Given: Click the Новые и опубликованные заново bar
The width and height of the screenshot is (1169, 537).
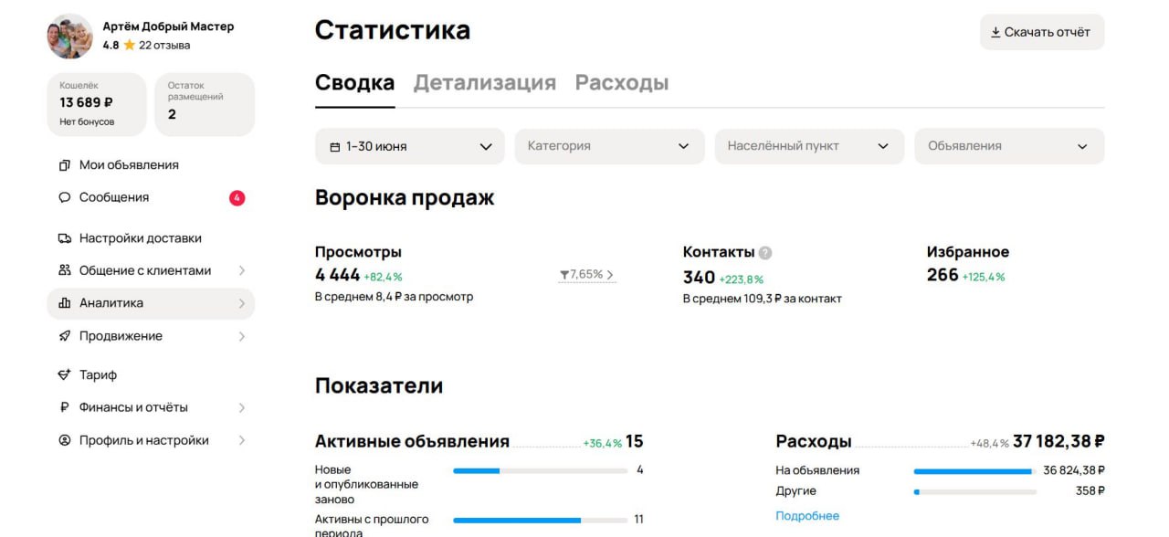Looking at the screenshot, I should 540,470.
